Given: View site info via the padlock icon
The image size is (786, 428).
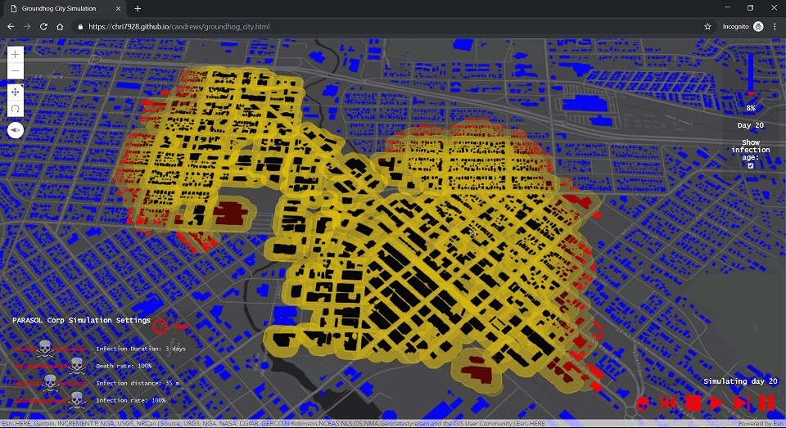Looking at the screenshot, I should [x=80, y=26].
